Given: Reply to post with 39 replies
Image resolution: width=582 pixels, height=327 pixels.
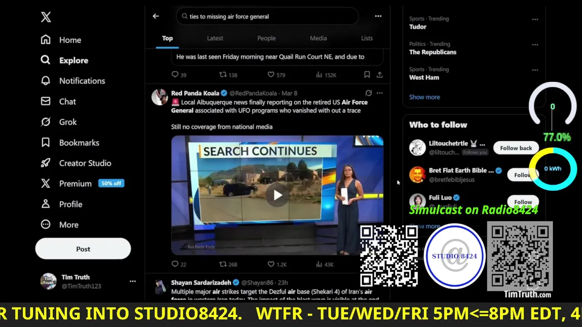Looking at the screenshot, I should (x=175, y=74).
